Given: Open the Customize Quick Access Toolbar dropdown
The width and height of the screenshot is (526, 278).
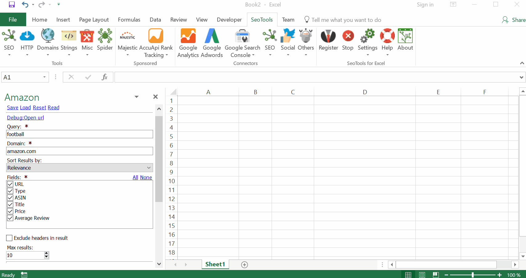Looking at the screenshot, I should pos(59,4).
